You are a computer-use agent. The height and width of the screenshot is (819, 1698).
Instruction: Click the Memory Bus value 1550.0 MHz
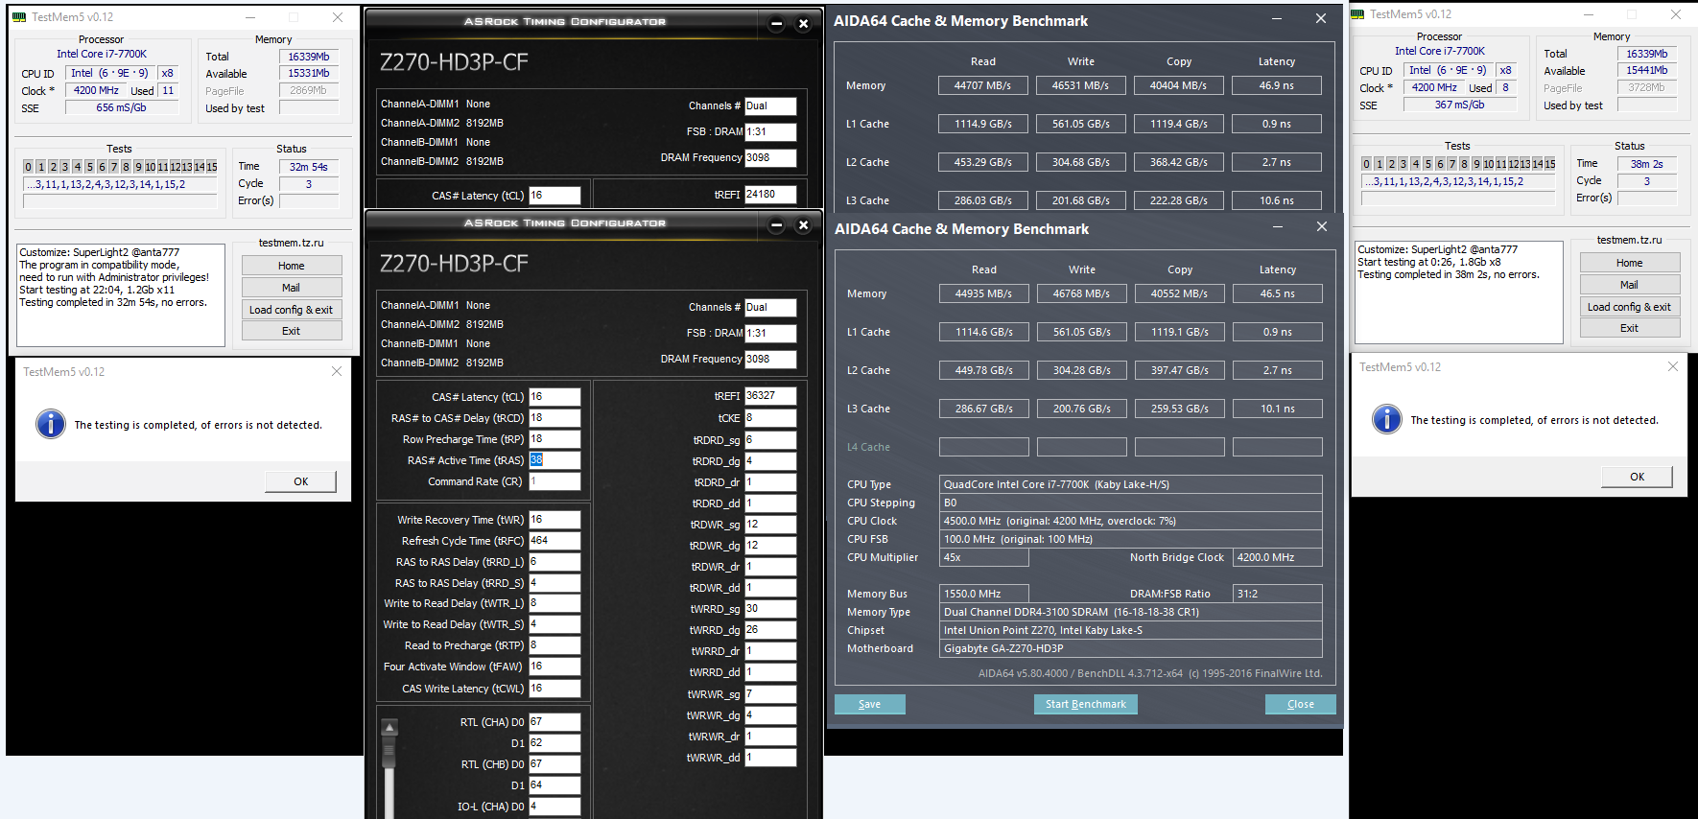(984, 594)
